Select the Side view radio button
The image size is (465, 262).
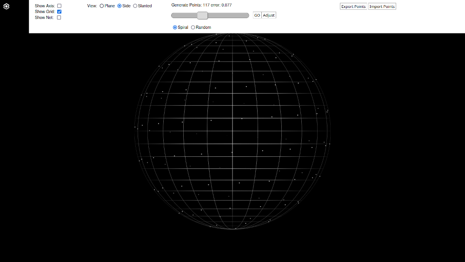tap(120, 6)
